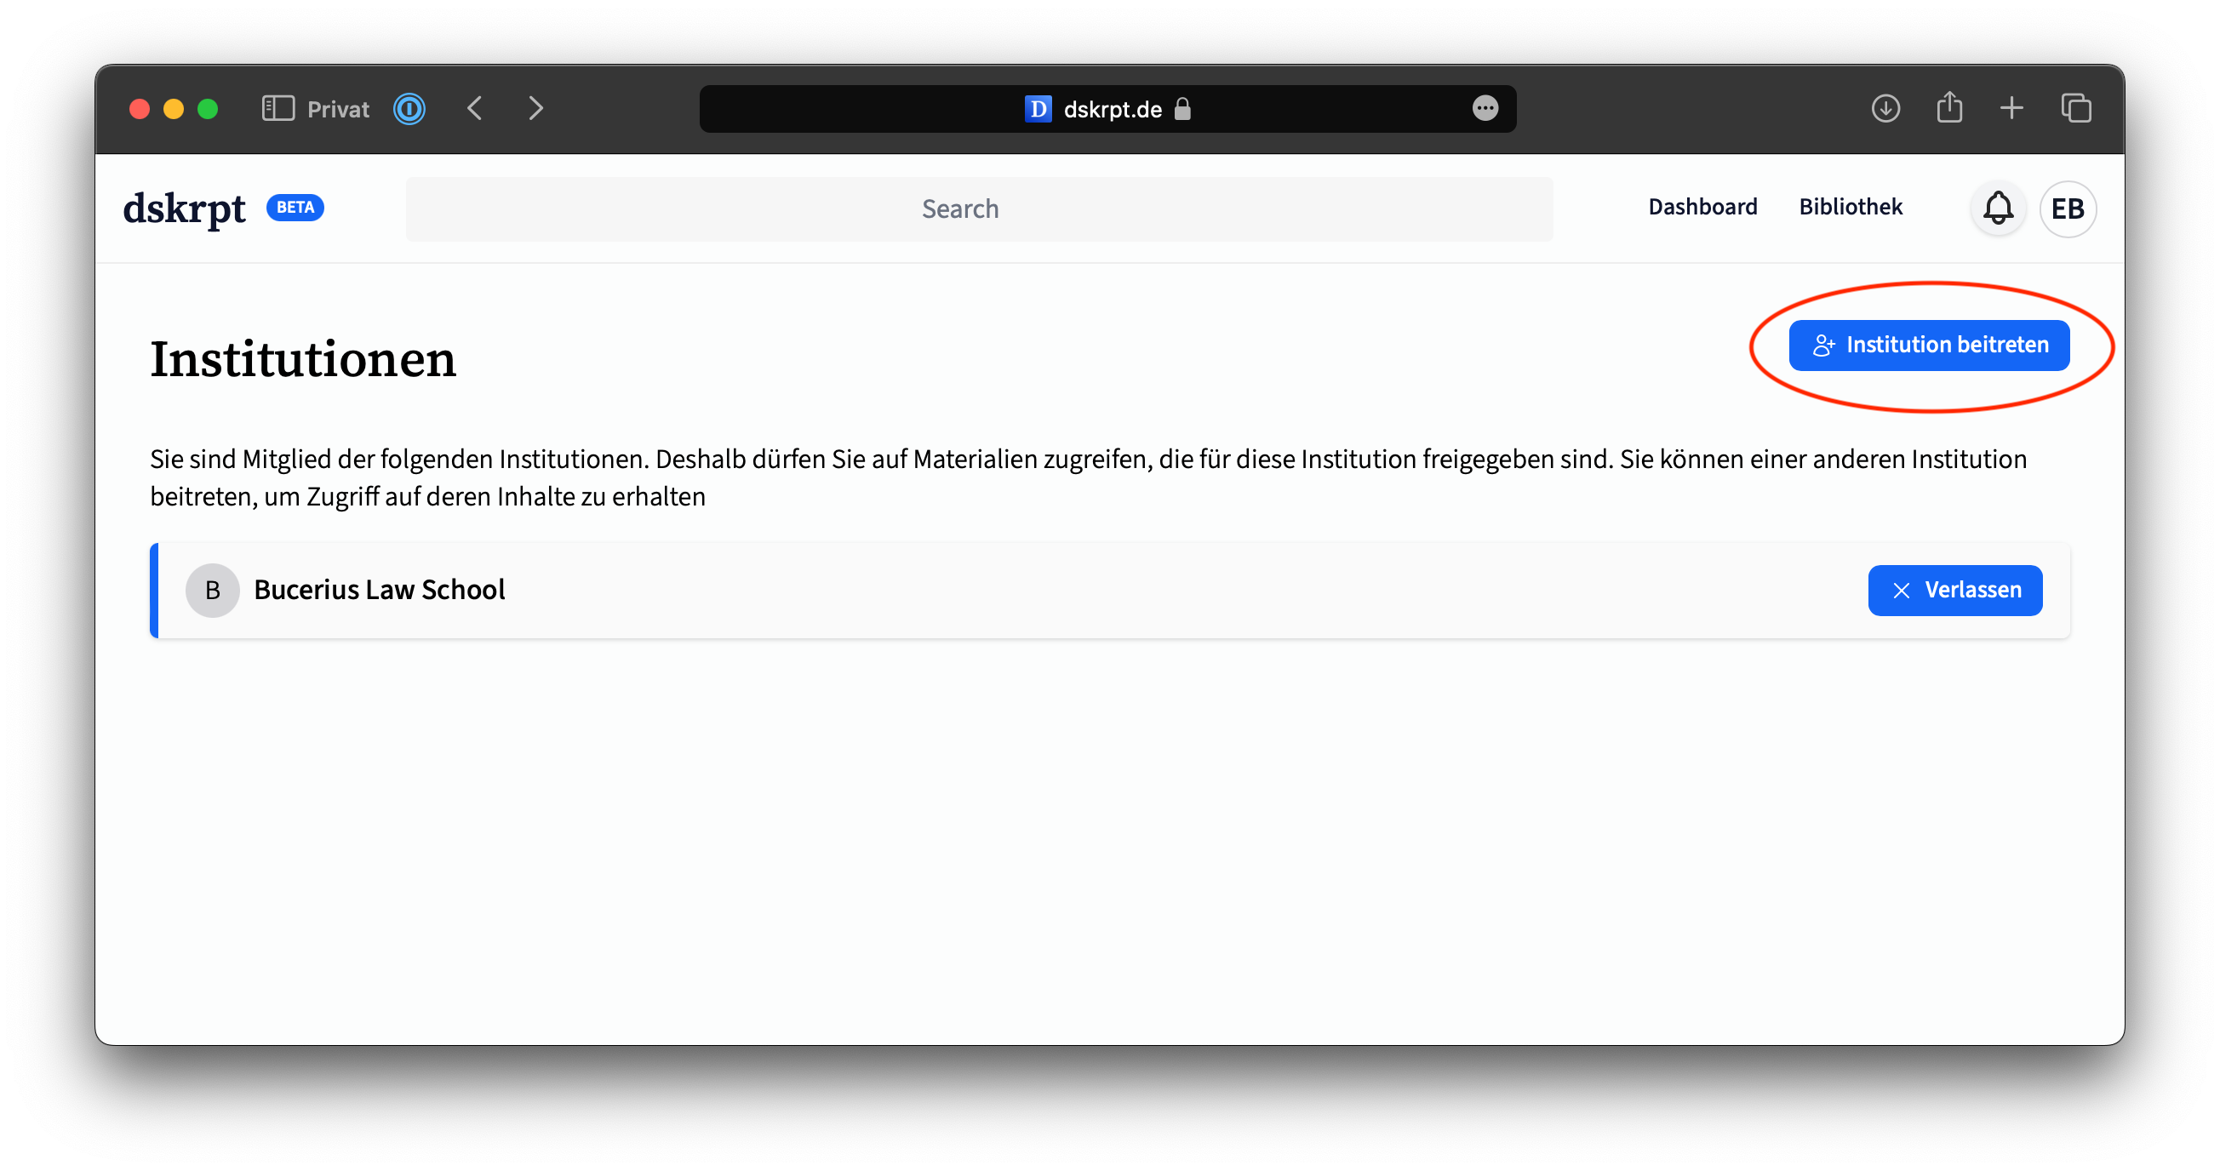This screenshot has width=2220, height=1171.
Task: Open the Bibliothek navigation link
Action: [x=1850, y=207]
